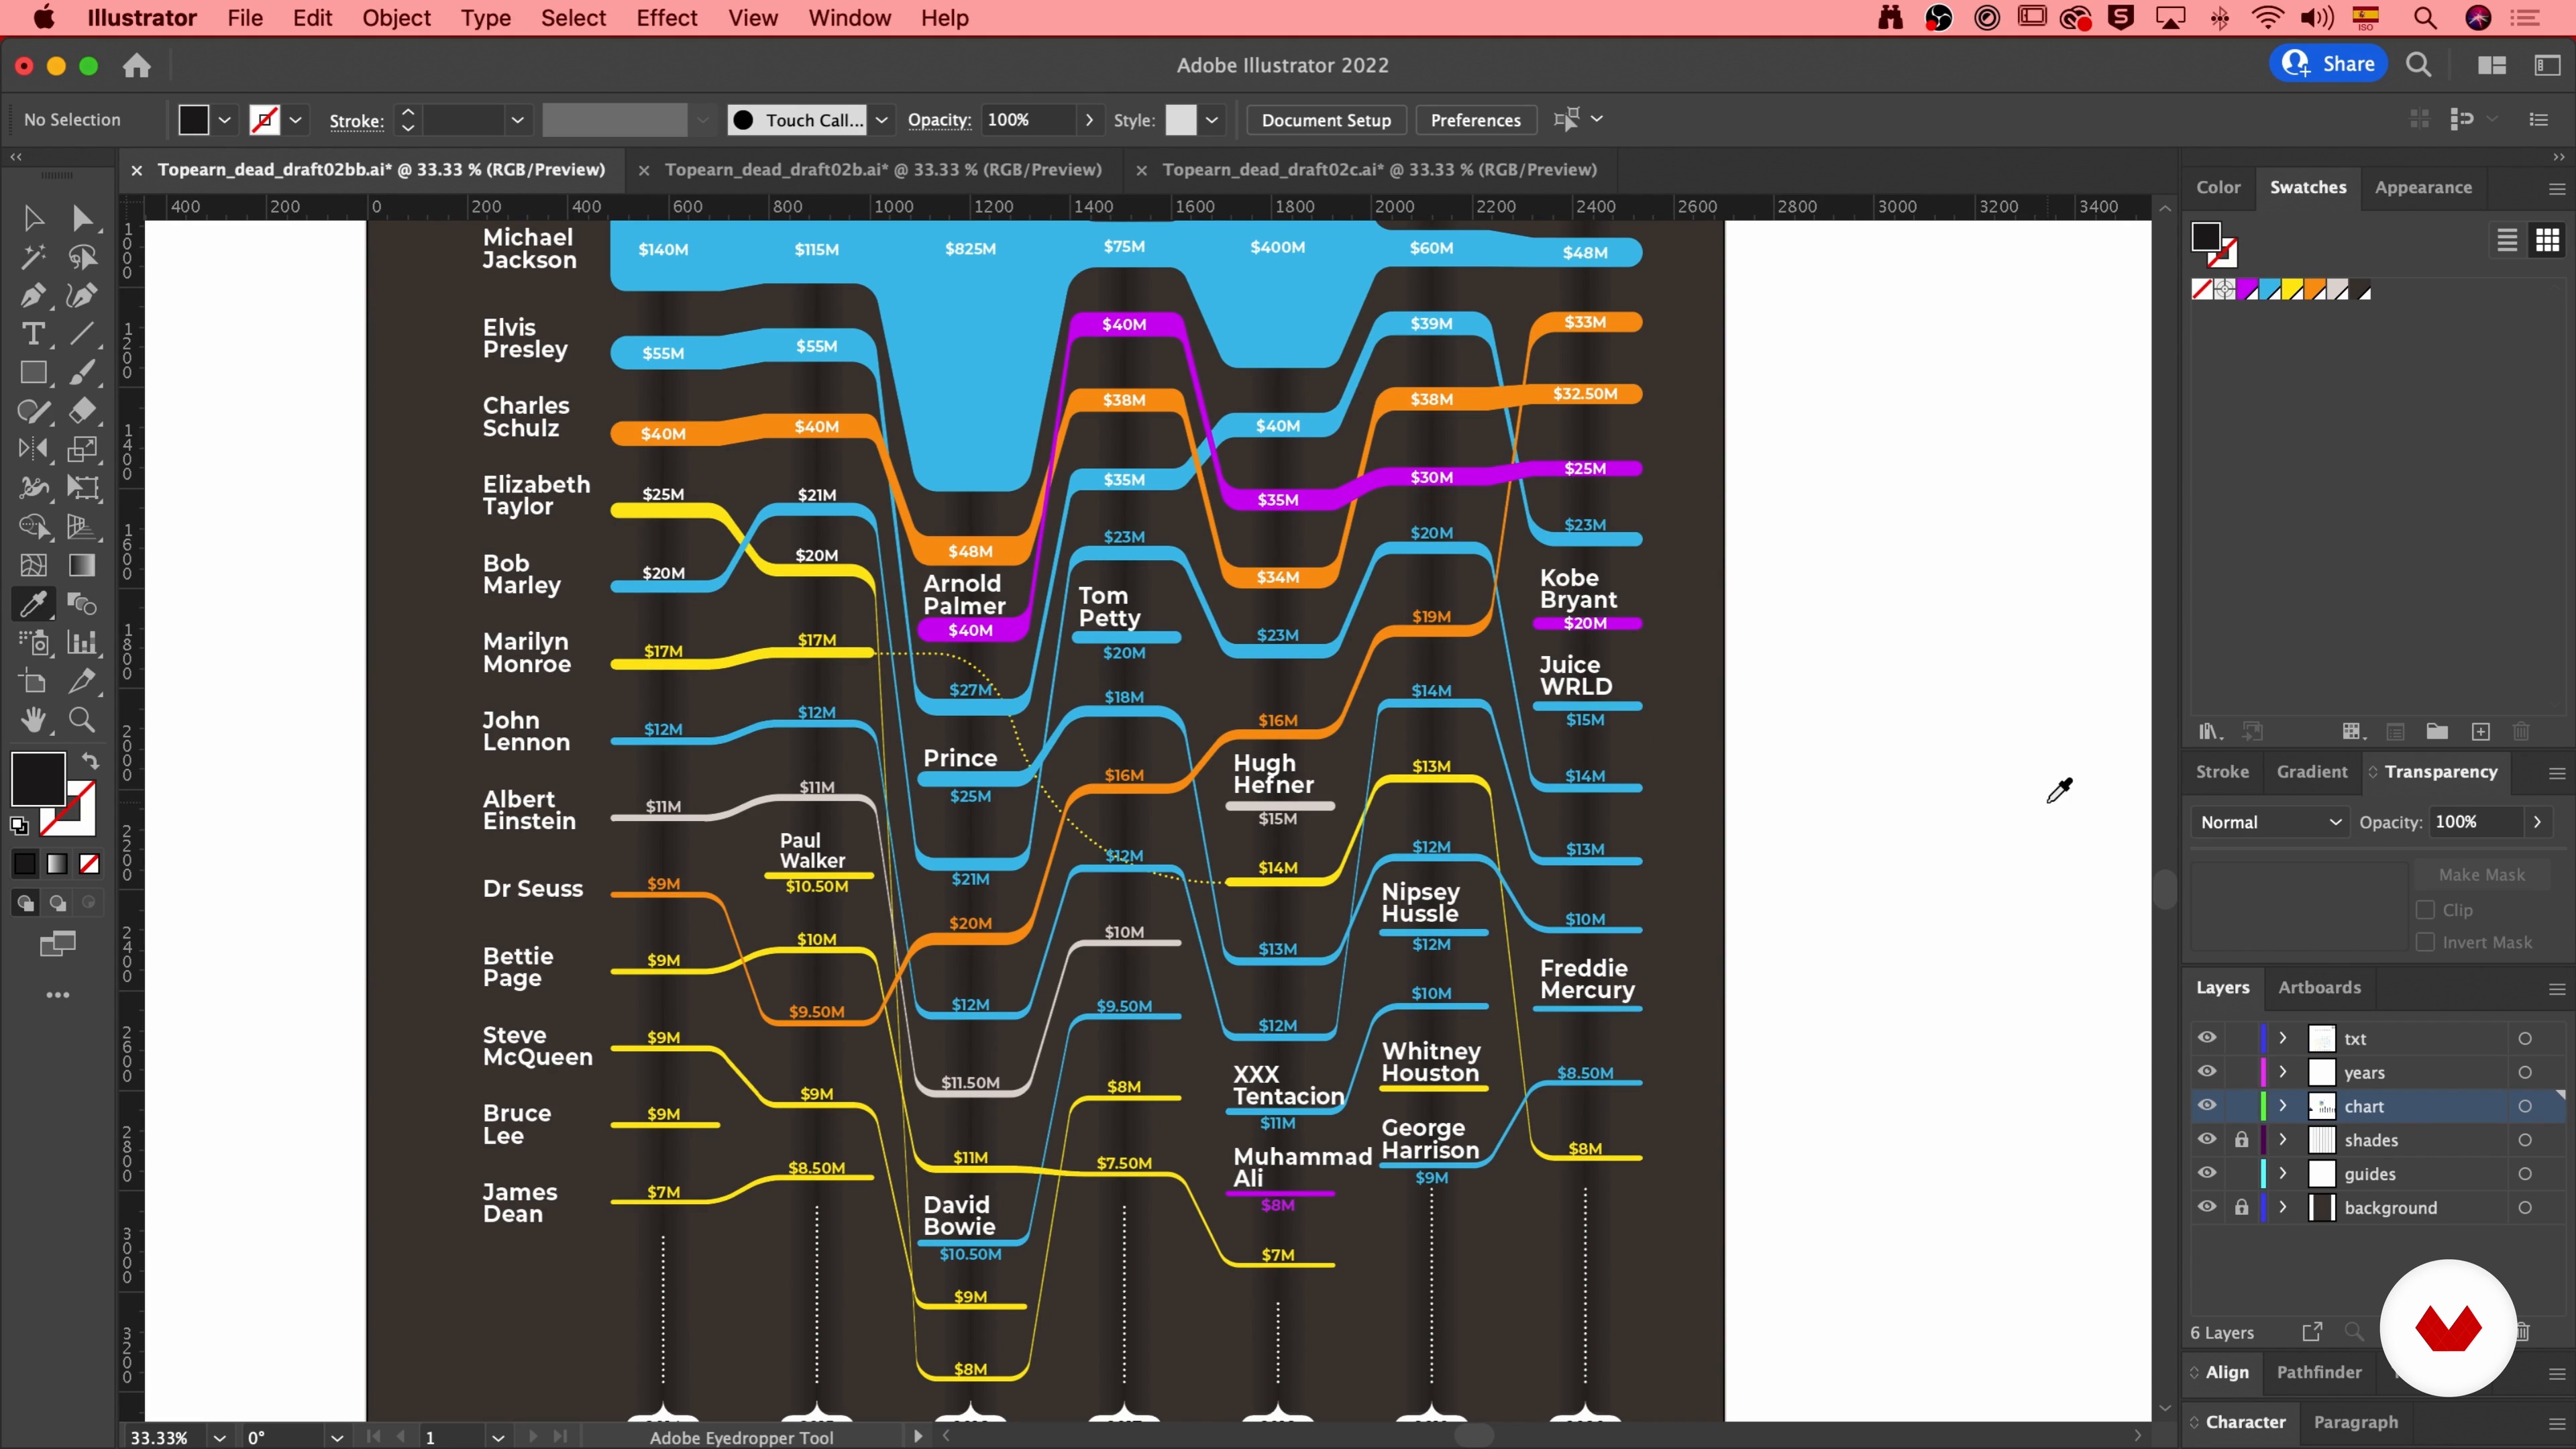Image resolution: width=2576 pixels, height=1449 pixels.
Task: Select the Eraser tool
Action: [82, 411]
